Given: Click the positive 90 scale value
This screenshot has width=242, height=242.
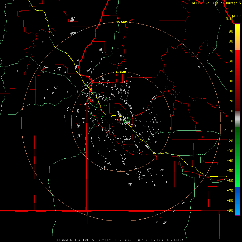Looking at the screenshot, I should 231,31.
